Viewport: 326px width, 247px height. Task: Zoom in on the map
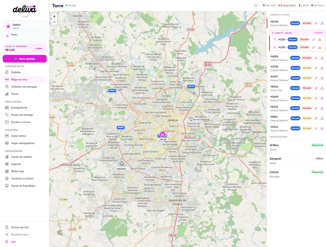pyautogui.click(x=54, y=16)
